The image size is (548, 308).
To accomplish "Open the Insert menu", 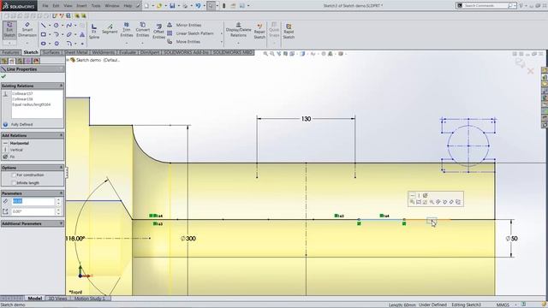I will [x=81, y=6].
